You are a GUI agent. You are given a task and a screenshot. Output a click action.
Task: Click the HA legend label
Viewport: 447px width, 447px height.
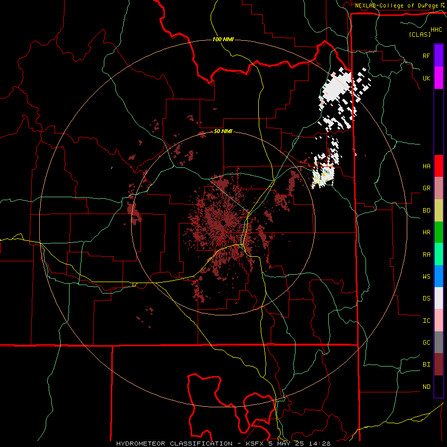(426, 166)
